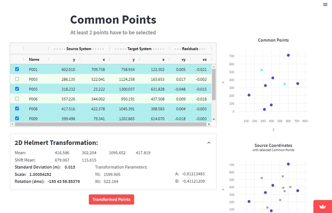Click the table's horizontal scroll right arrow
The width and height of the screenshot is (332, 213).
(209, 124)
